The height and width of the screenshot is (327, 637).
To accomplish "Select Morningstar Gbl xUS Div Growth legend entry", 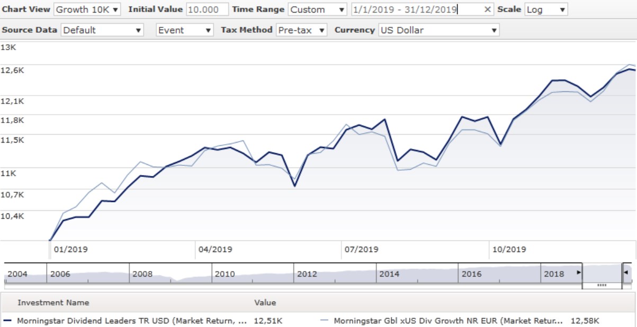I will tap(448, 320).
